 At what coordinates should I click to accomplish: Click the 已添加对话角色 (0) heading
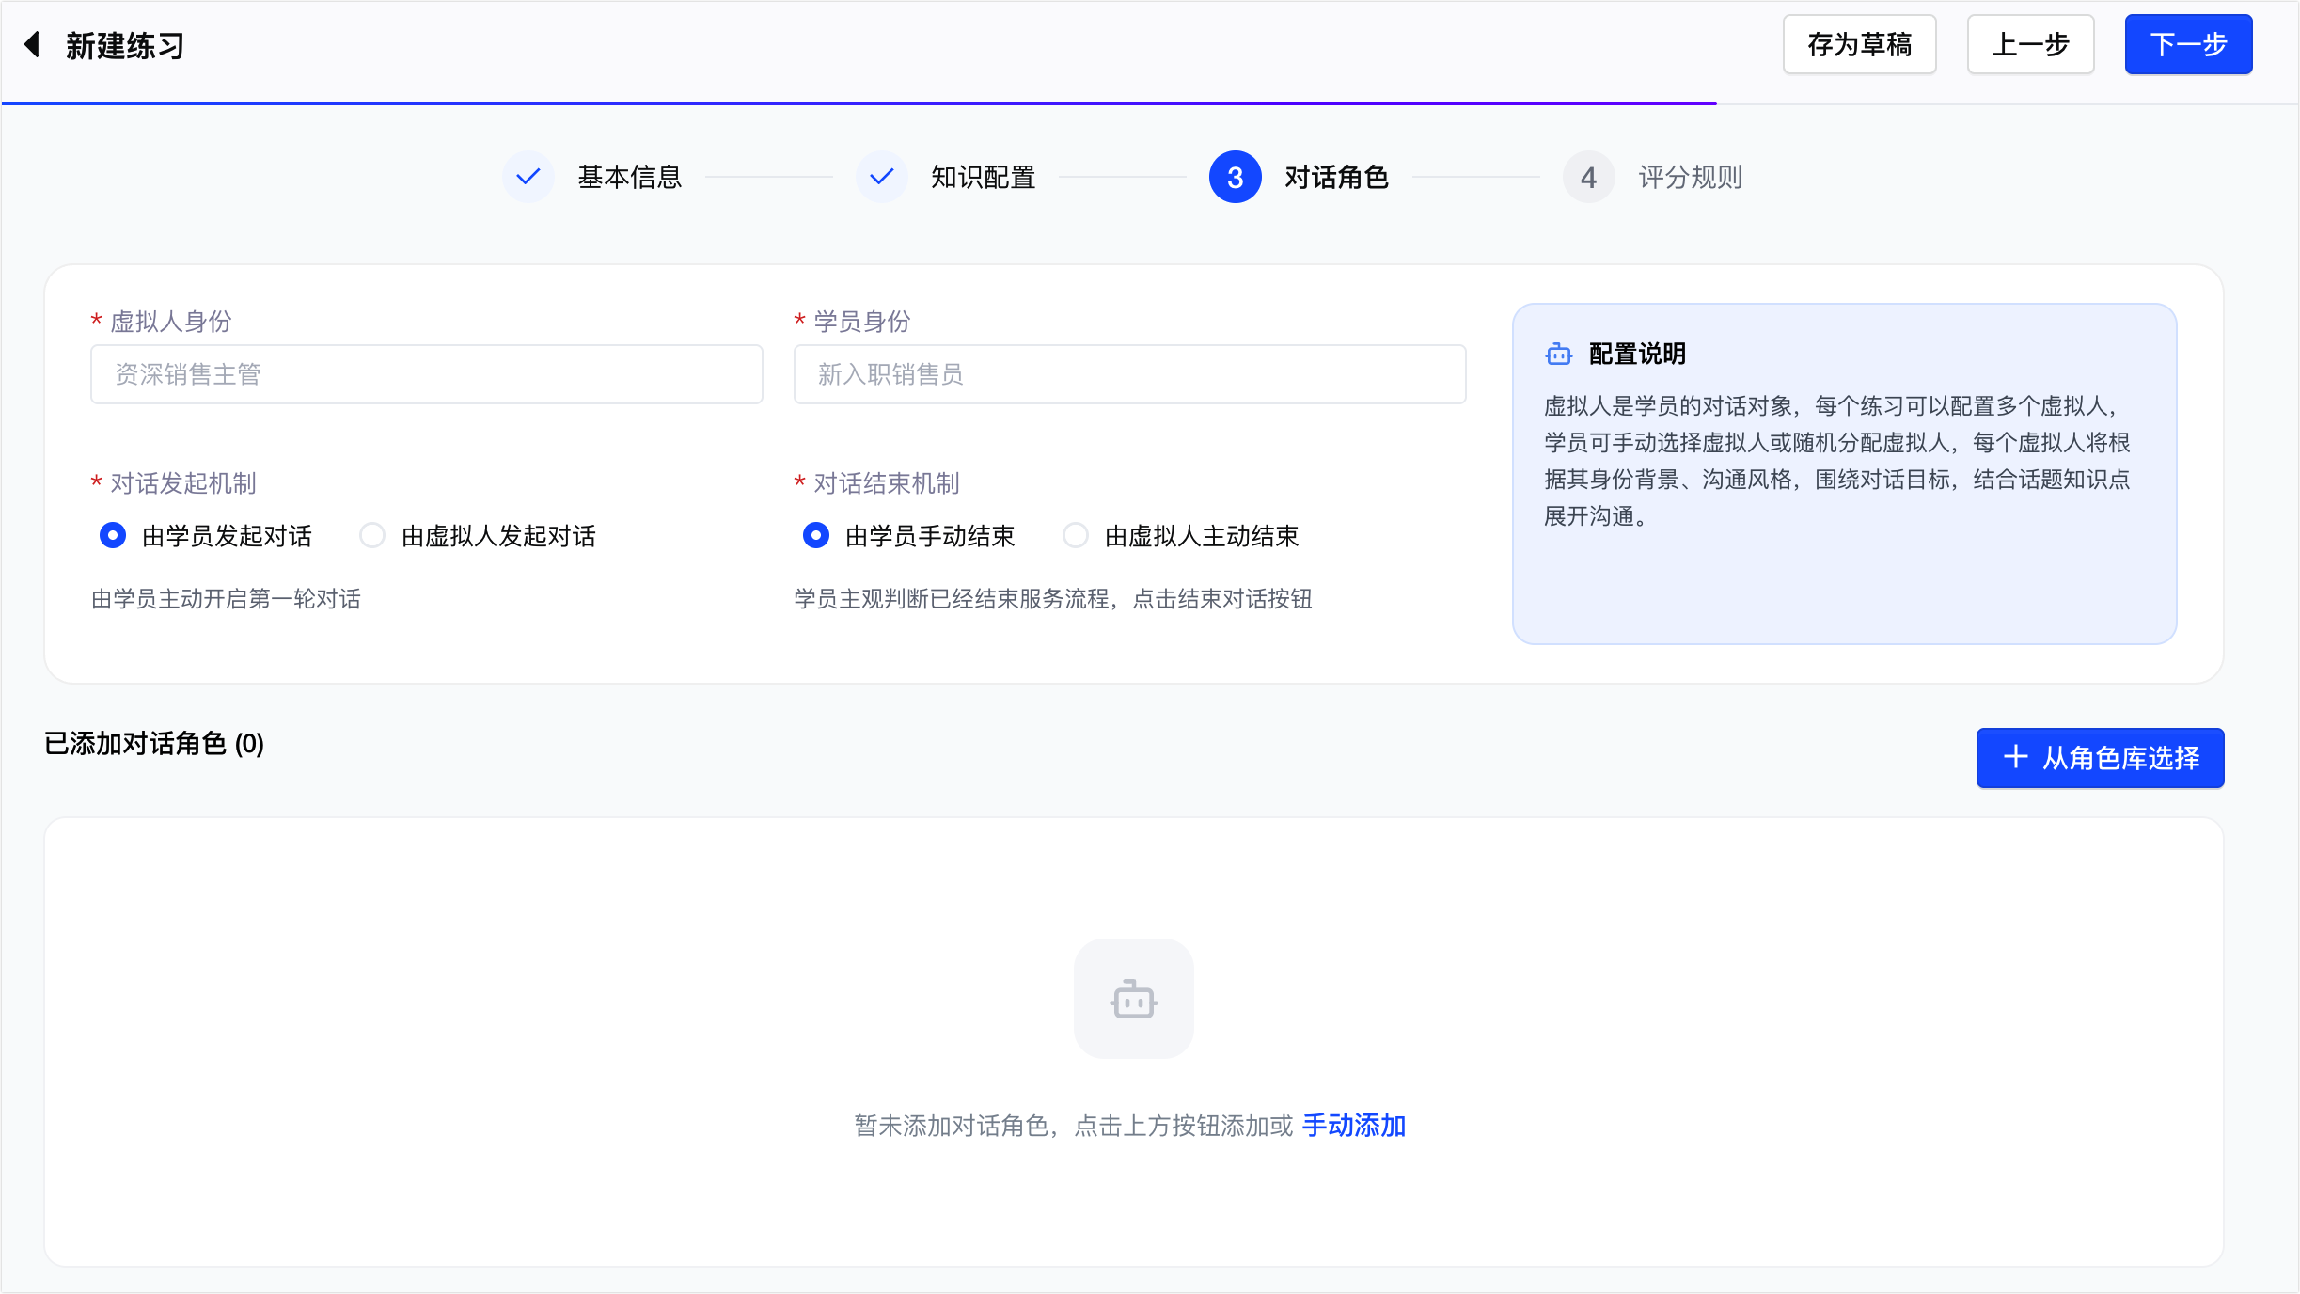(x=154, y=744)
